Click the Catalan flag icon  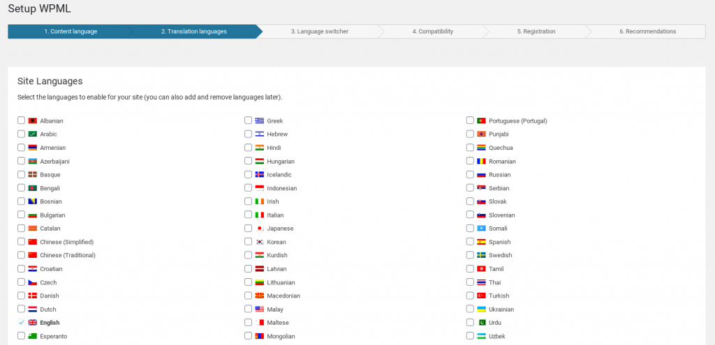coord(32,229)
